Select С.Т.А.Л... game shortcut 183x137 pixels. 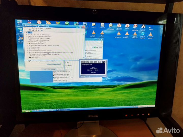coord(143,28)
